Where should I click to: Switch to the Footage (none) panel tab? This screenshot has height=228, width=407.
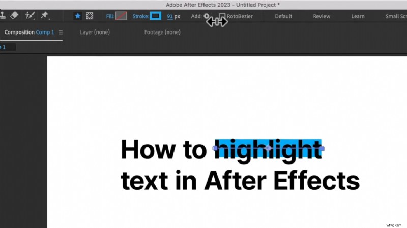point(162,32)
